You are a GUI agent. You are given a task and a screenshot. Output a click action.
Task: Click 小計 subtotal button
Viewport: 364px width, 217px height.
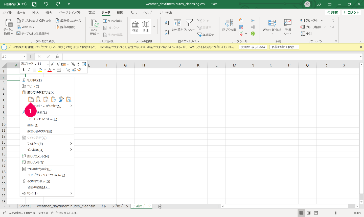pos(306,34)
